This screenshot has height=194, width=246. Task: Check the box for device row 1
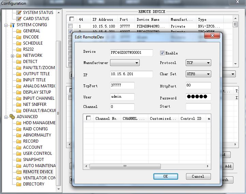[x=71, y=26]
